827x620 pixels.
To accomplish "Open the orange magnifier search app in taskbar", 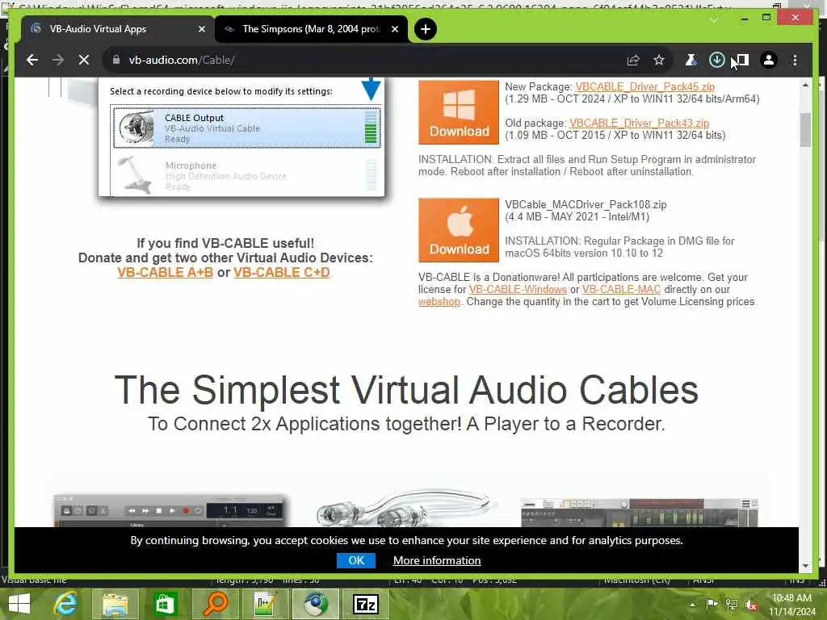I will (215, 604).
